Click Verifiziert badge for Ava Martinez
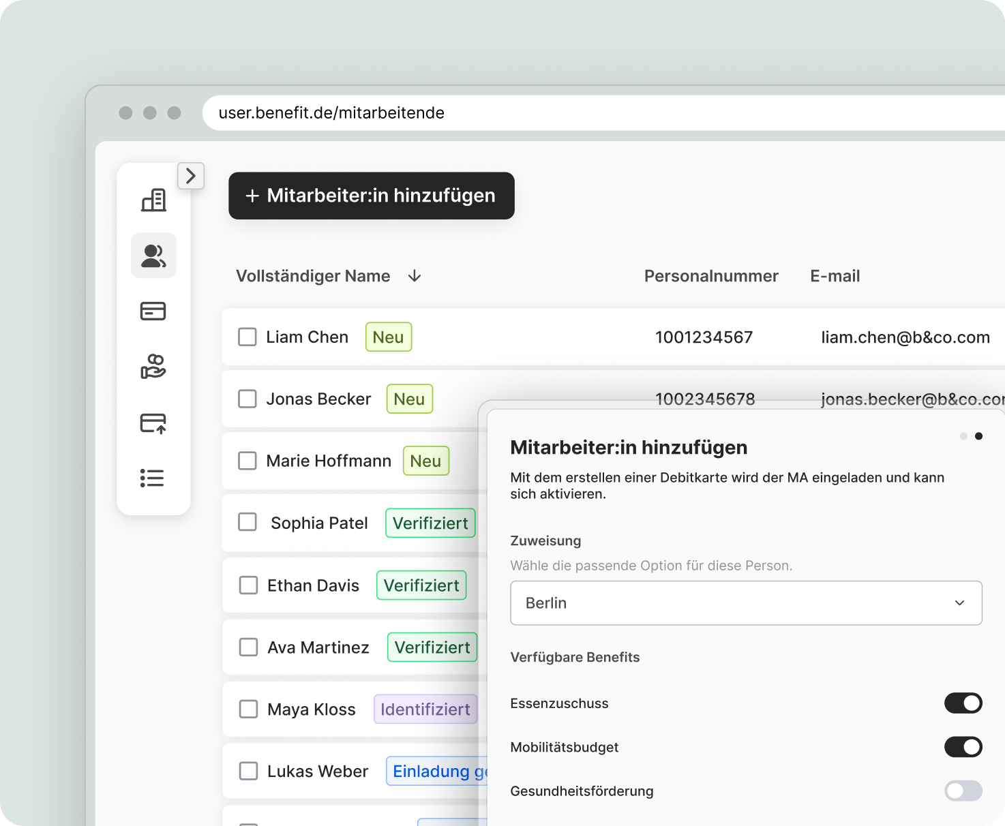 pyautogui.click(x=432, y=647)
